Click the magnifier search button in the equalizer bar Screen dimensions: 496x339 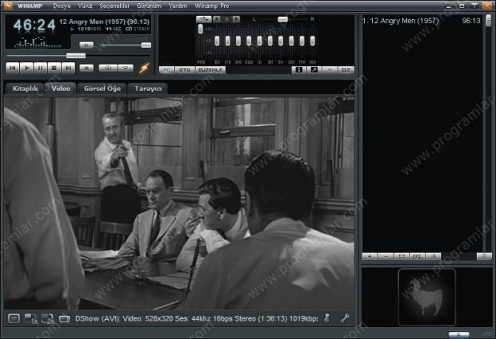click(314, 70)
